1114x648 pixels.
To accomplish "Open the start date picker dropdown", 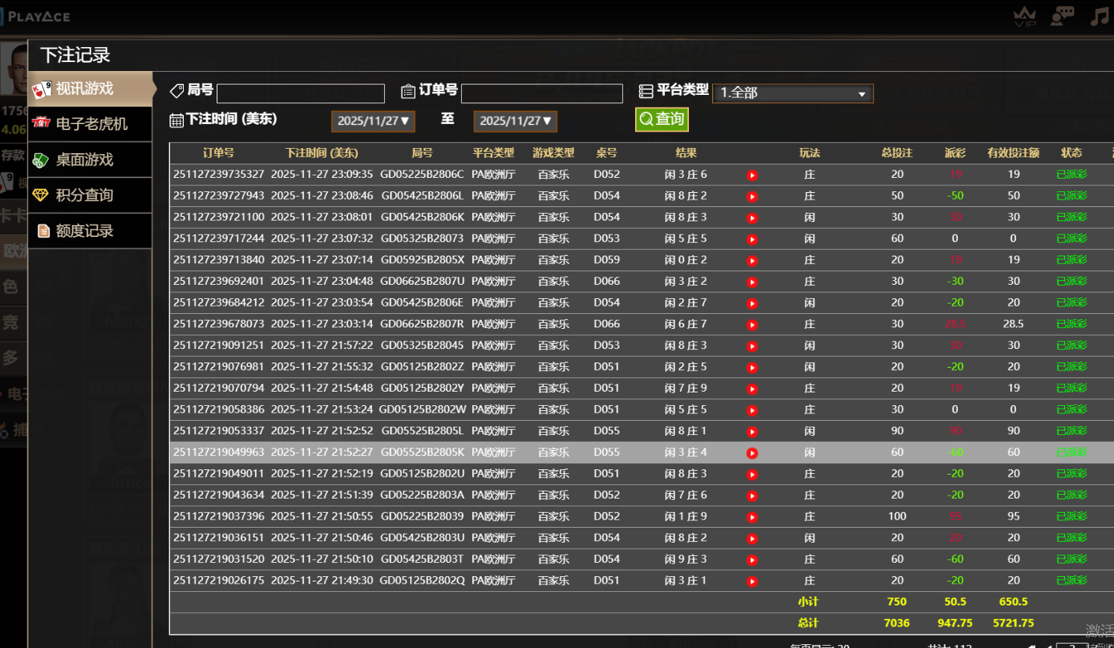I will pyautogui.click(x=373, y=121).
